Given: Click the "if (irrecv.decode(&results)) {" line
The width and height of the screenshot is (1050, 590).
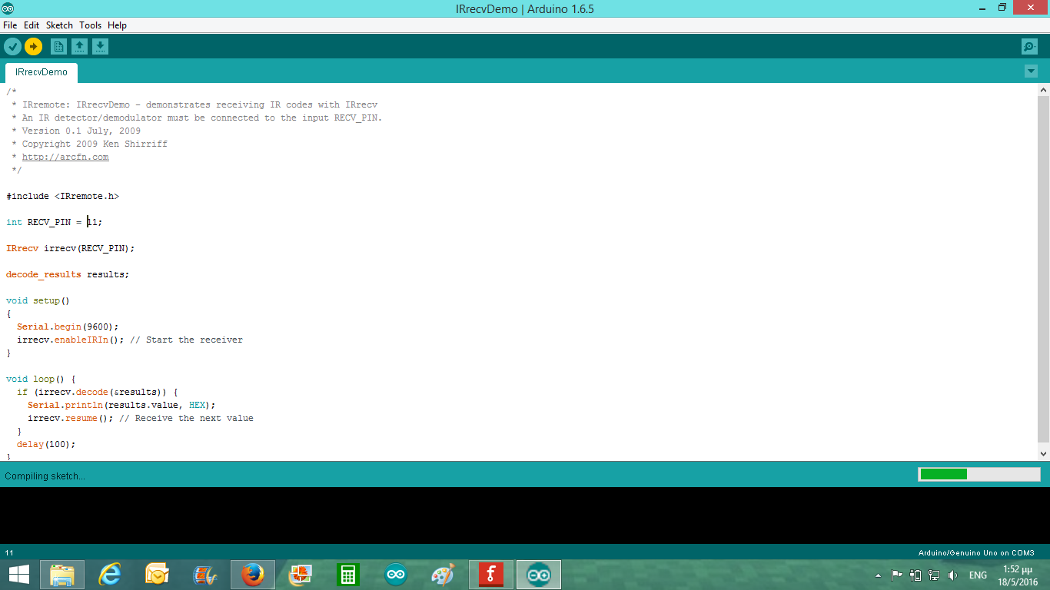Looking at the screenshot, I should (98, 393).
